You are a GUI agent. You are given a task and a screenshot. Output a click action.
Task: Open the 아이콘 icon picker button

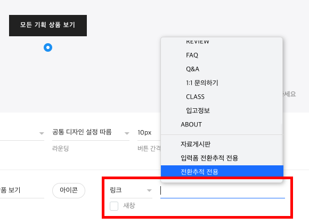tap(69, 190)
